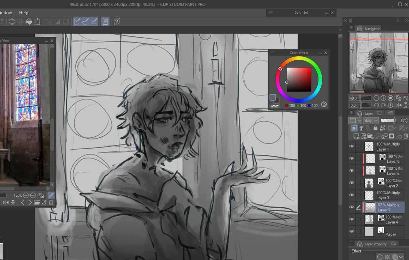Toggle the smartphone-shaped icon in the command bar

[105, 21]
